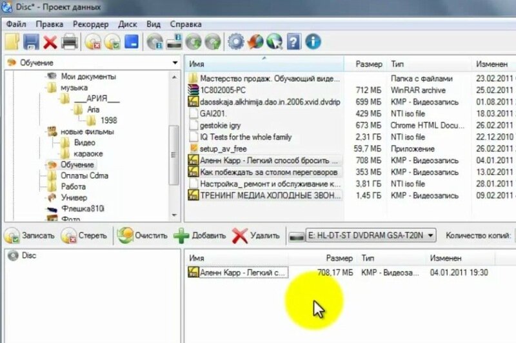Open the Справка menu
Screen dimensions: 516x343
186,24
